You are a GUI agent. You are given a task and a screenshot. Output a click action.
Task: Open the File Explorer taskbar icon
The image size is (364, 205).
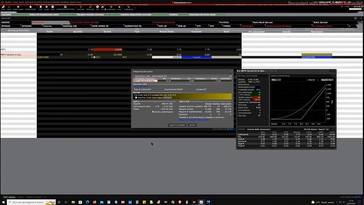click(73, 202)
